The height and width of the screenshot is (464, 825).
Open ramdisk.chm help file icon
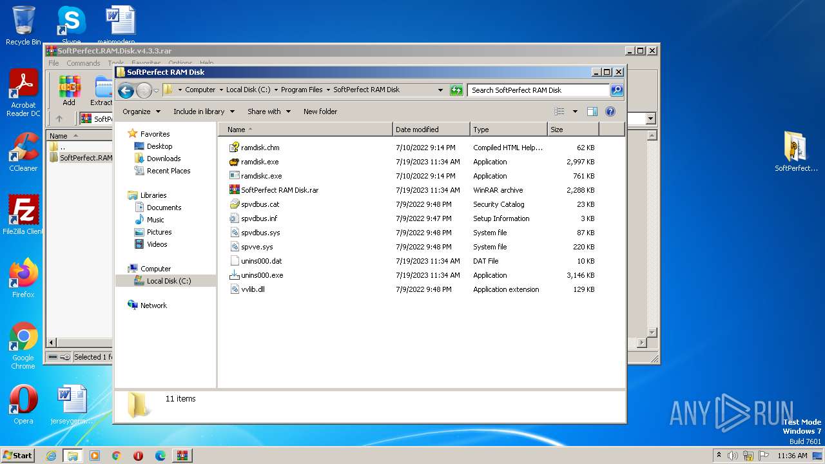click(235, 148)
